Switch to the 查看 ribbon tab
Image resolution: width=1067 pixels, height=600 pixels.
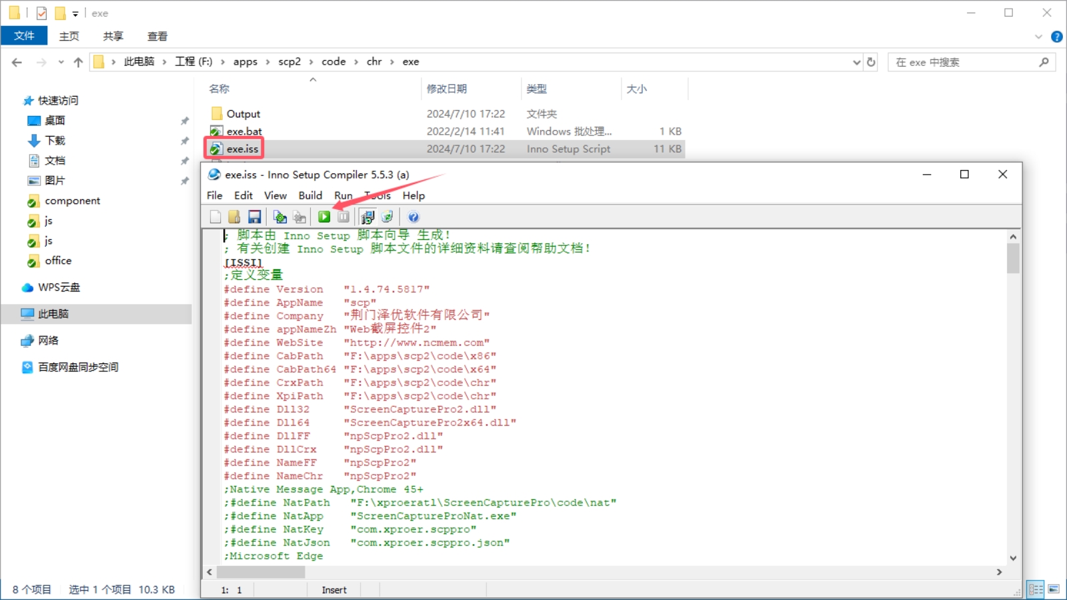click(x=157, y=36)
